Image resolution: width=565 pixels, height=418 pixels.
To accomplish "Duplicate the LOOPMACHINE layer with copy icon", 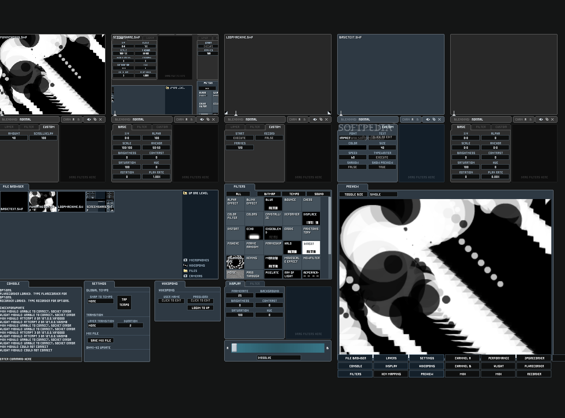I will (320, 119).
